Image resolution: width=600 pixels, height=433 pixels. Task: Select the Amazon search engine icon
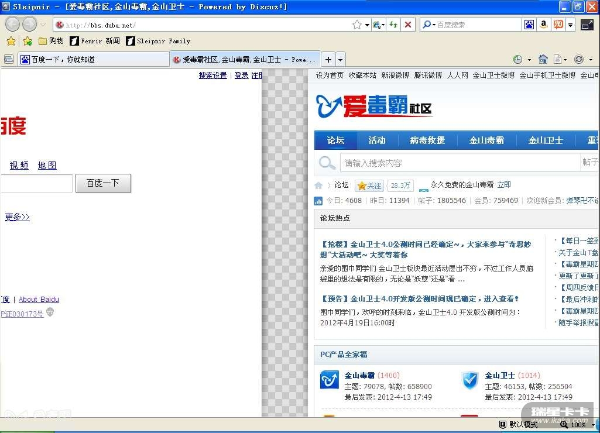tap(543, 25)
